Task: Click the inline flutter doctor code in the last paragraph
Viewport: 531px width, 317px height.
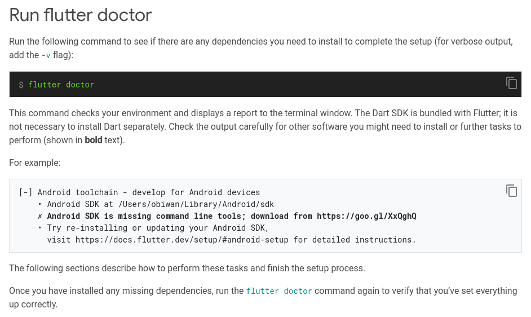Action: pyautogui.click(x=279, y=292)
